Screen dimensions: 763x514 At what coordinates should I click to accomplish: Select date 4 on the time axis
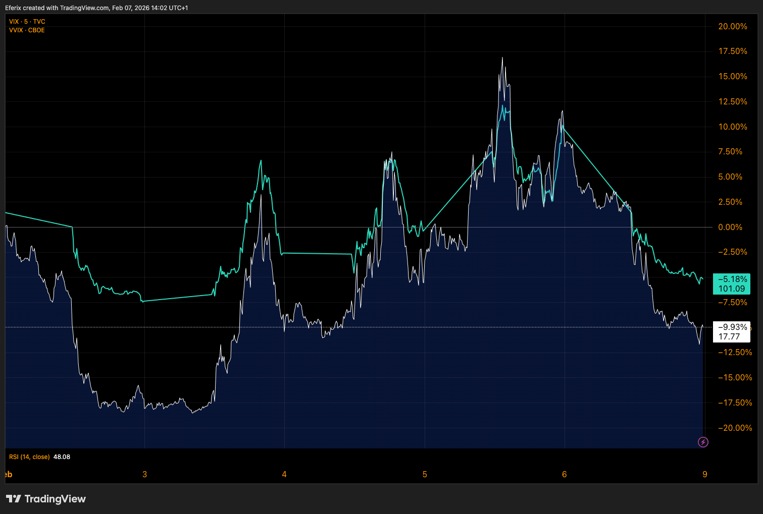pyautogui.click(x=284, y=474)
